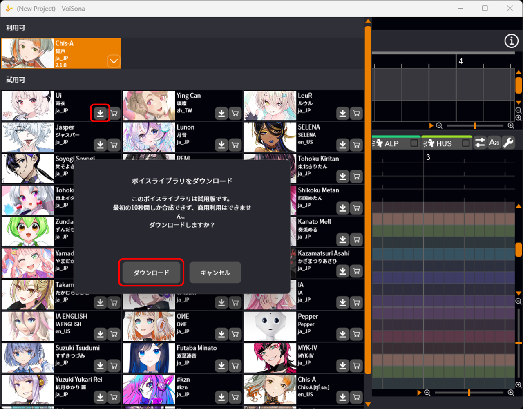Click the cart icon on IA ENGLISH
This screenshot has width=523, height=409.
coord(114,334)
